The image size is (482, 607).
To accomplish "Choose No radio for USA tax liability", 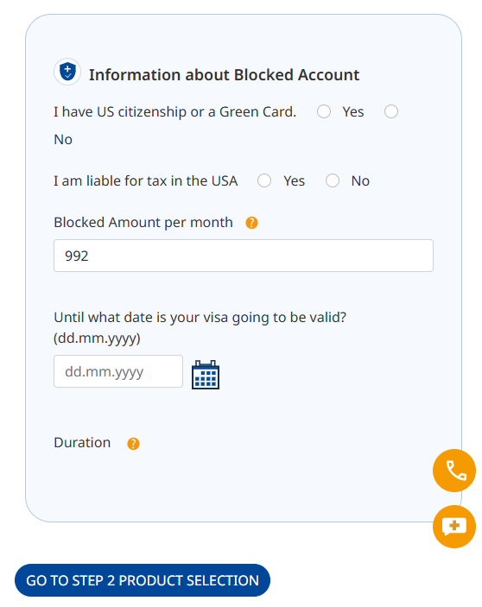I will (333, 180).
